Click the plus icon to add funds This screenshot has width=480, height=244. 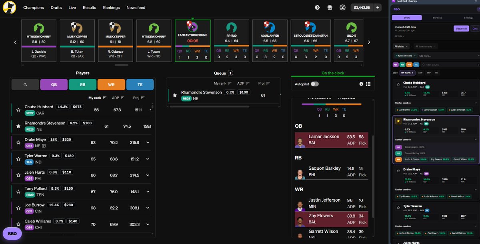(378, 8)
